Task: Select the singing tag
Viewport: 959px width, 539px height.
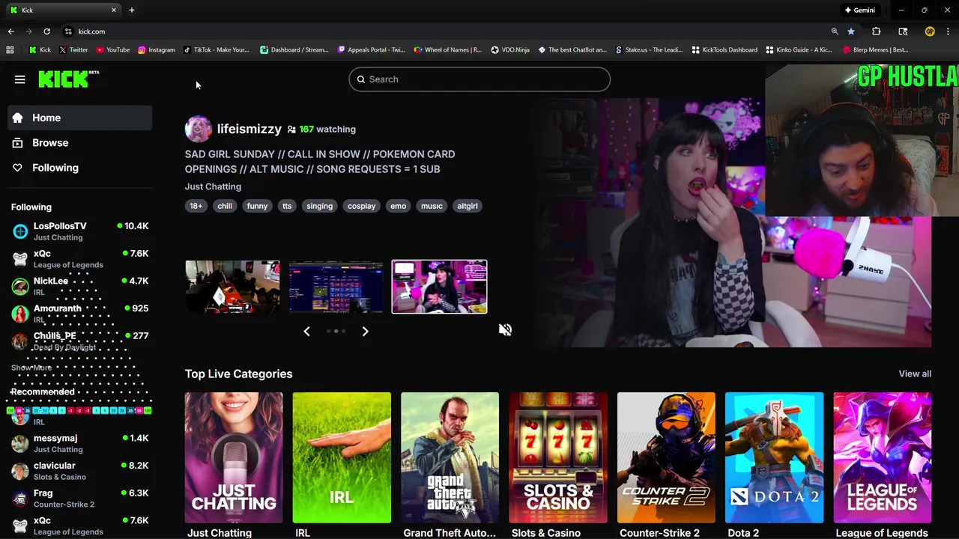Action: pos(319,206)
